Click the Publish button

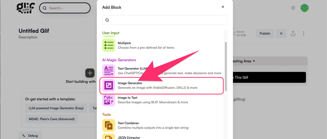265,33
